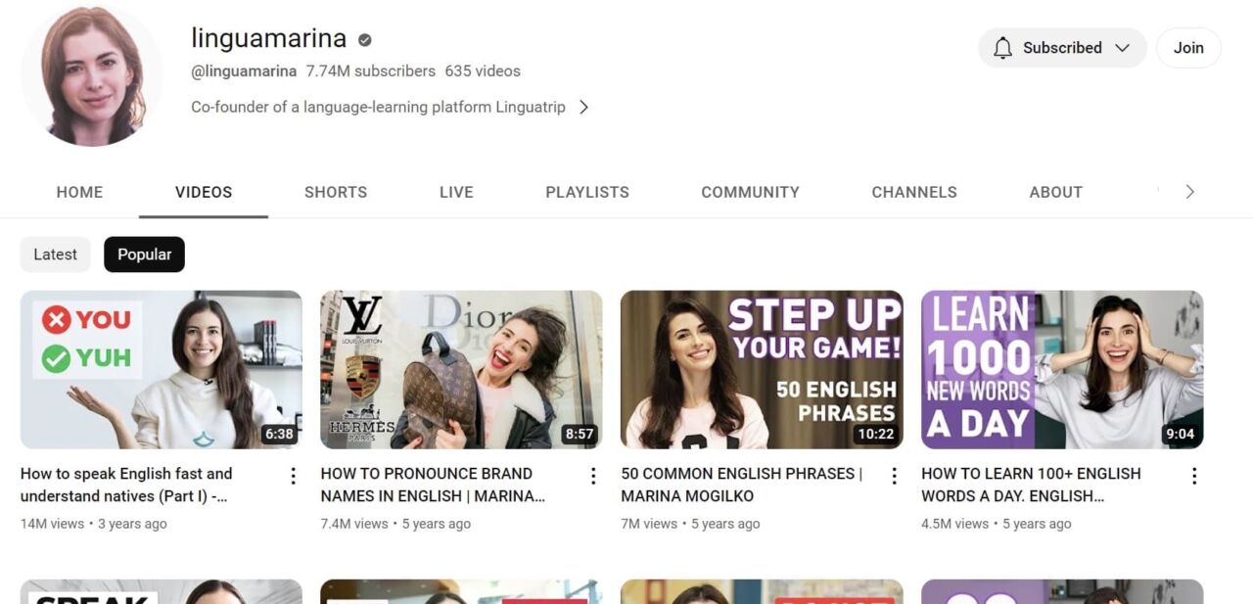The image size is (1253, 604).
Task: Switch to the HOME tab
Action: coord(79,192)
